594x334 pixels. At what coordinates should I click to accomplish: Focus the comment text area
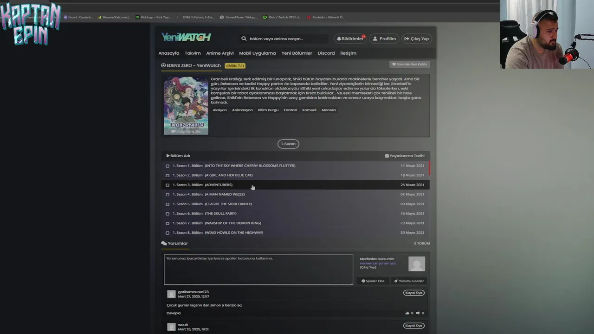point(258,270)
